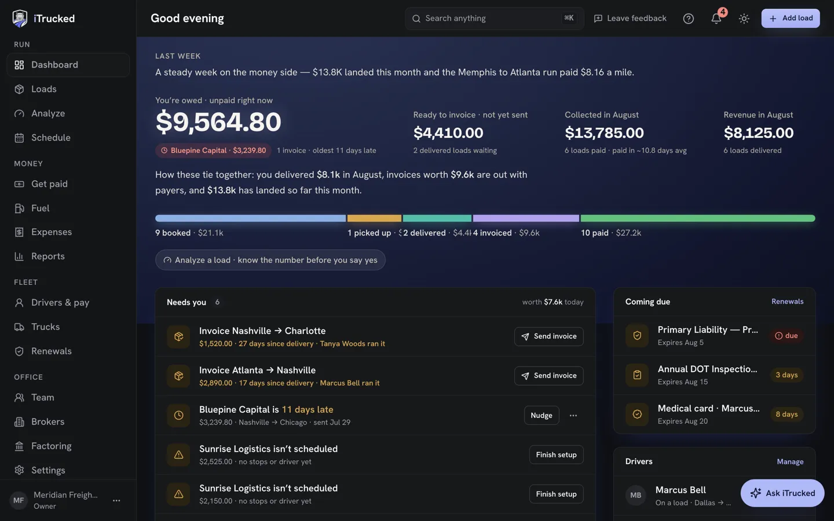Click the MB avatar for Marcus Bell
Screen dimensions: 834x521
636,496
